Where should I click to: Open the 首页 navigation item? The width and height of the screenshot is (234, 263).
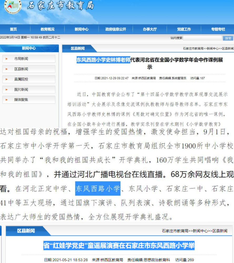click(x=13, y=29)
